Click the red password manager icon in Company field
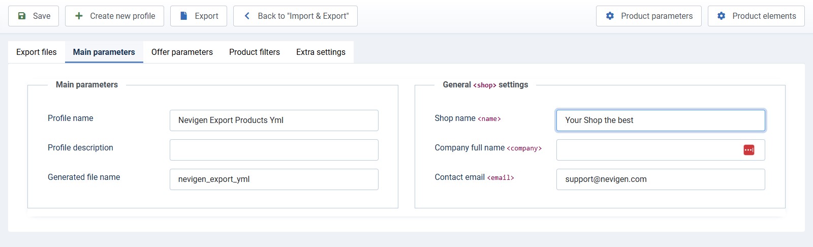Screen dimensions: 813x247 tap(749, 150)
